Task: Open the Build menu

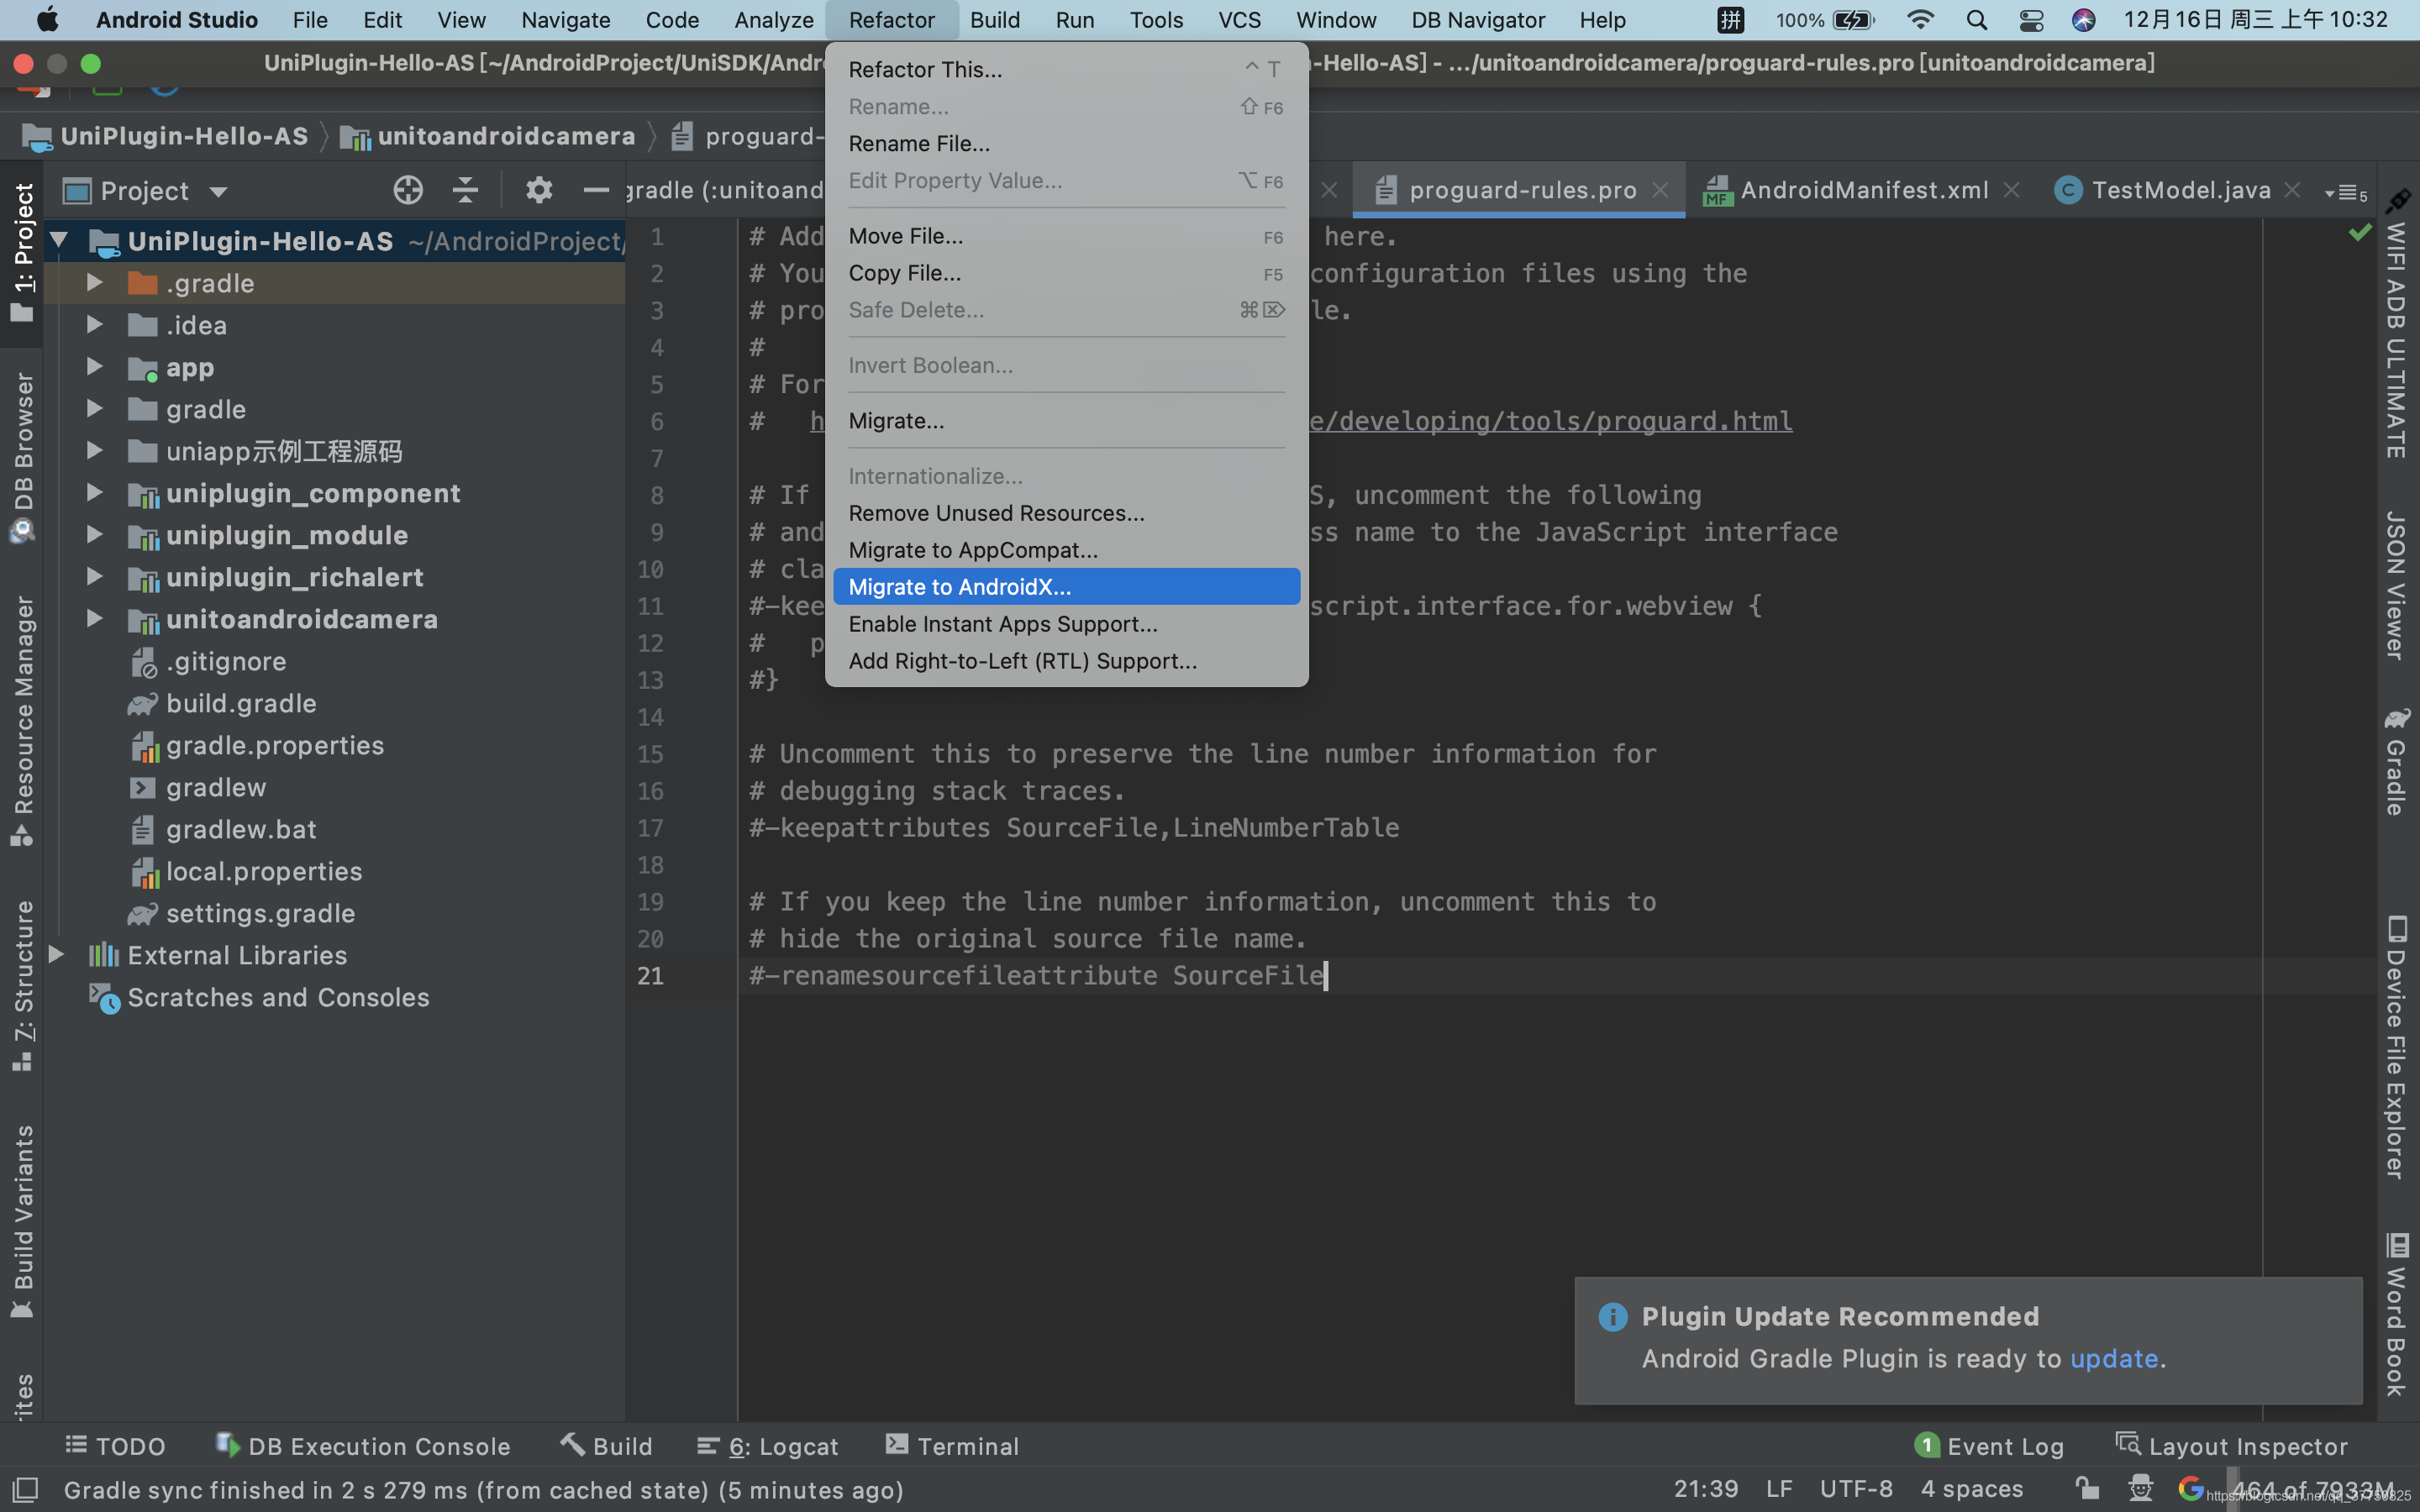Action: coord(994,20)
